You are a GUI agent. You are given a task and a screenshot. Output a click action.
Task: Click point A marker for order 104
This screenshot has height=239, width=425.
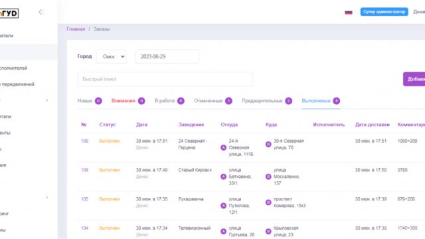point(223,232)
